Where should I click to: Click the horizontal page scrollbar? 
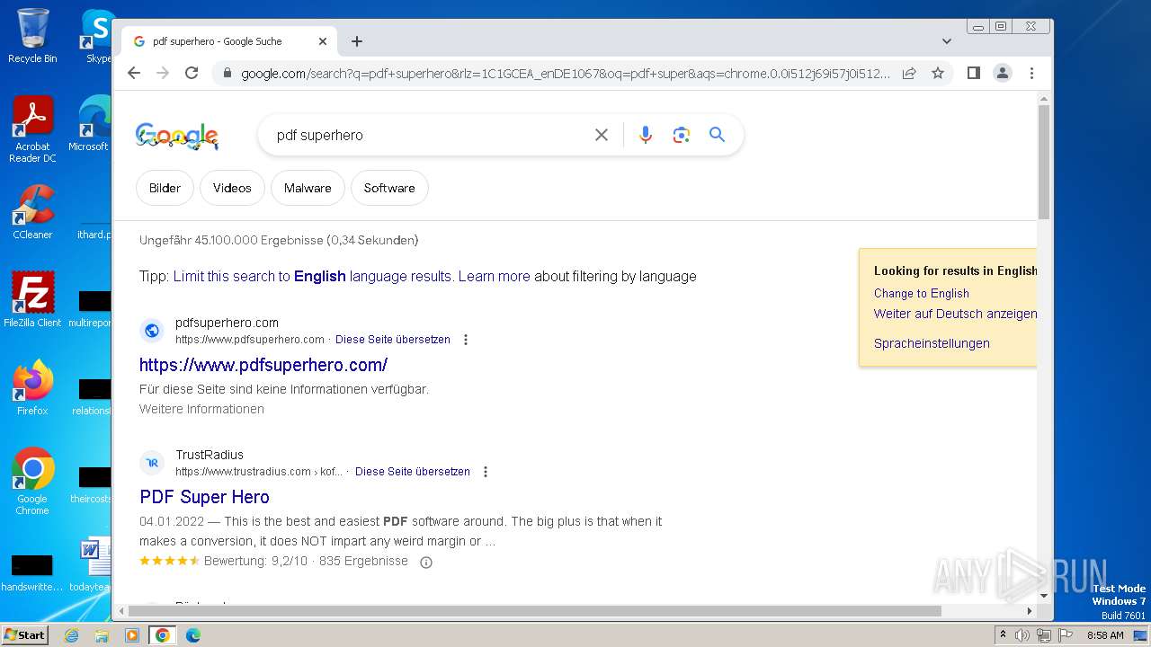pos(534,611)
